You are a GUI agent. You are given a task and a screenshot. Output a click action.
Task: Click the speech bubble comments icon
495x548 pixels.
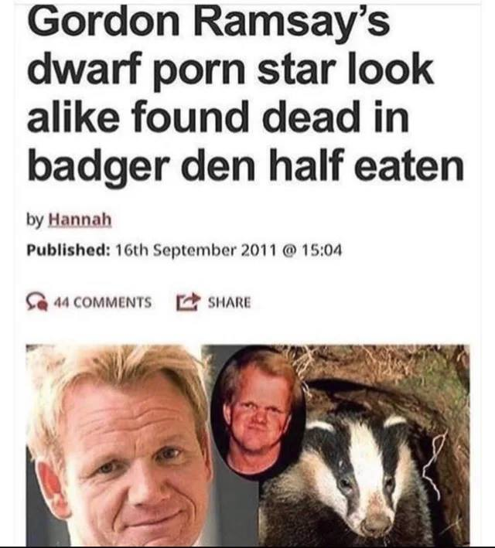tap(37, 303)
